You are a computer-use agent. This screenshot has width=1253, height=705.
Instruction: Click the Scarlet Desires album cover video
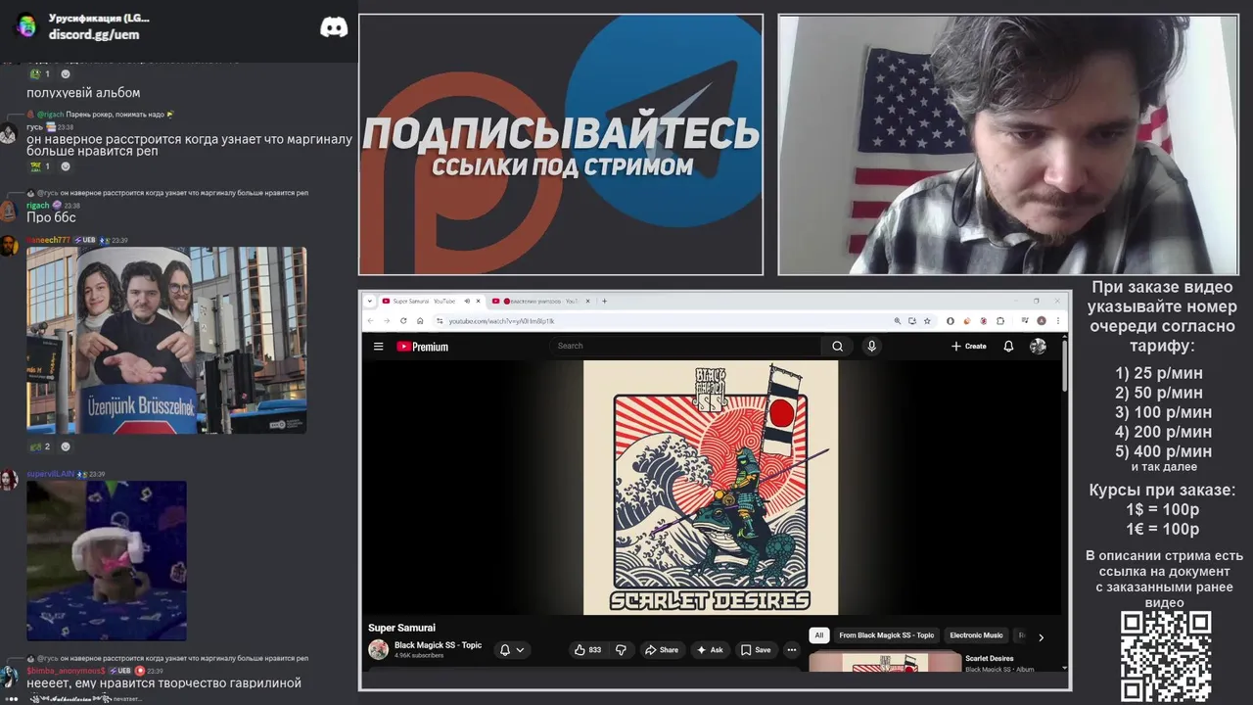[711, 488]
